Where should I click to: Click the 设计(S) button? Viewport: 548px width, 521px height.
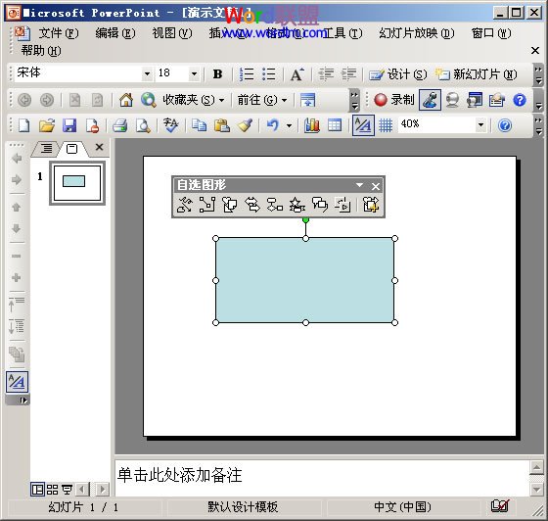click(x=397, y=74)
